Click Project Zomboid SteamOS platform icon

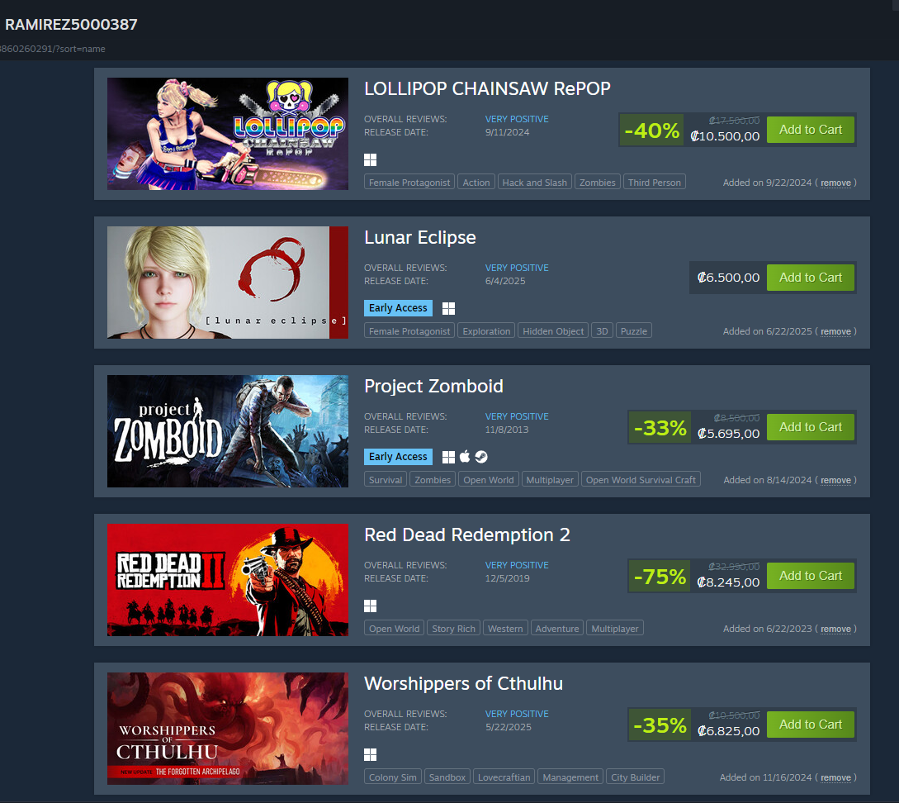coord(481,457)
